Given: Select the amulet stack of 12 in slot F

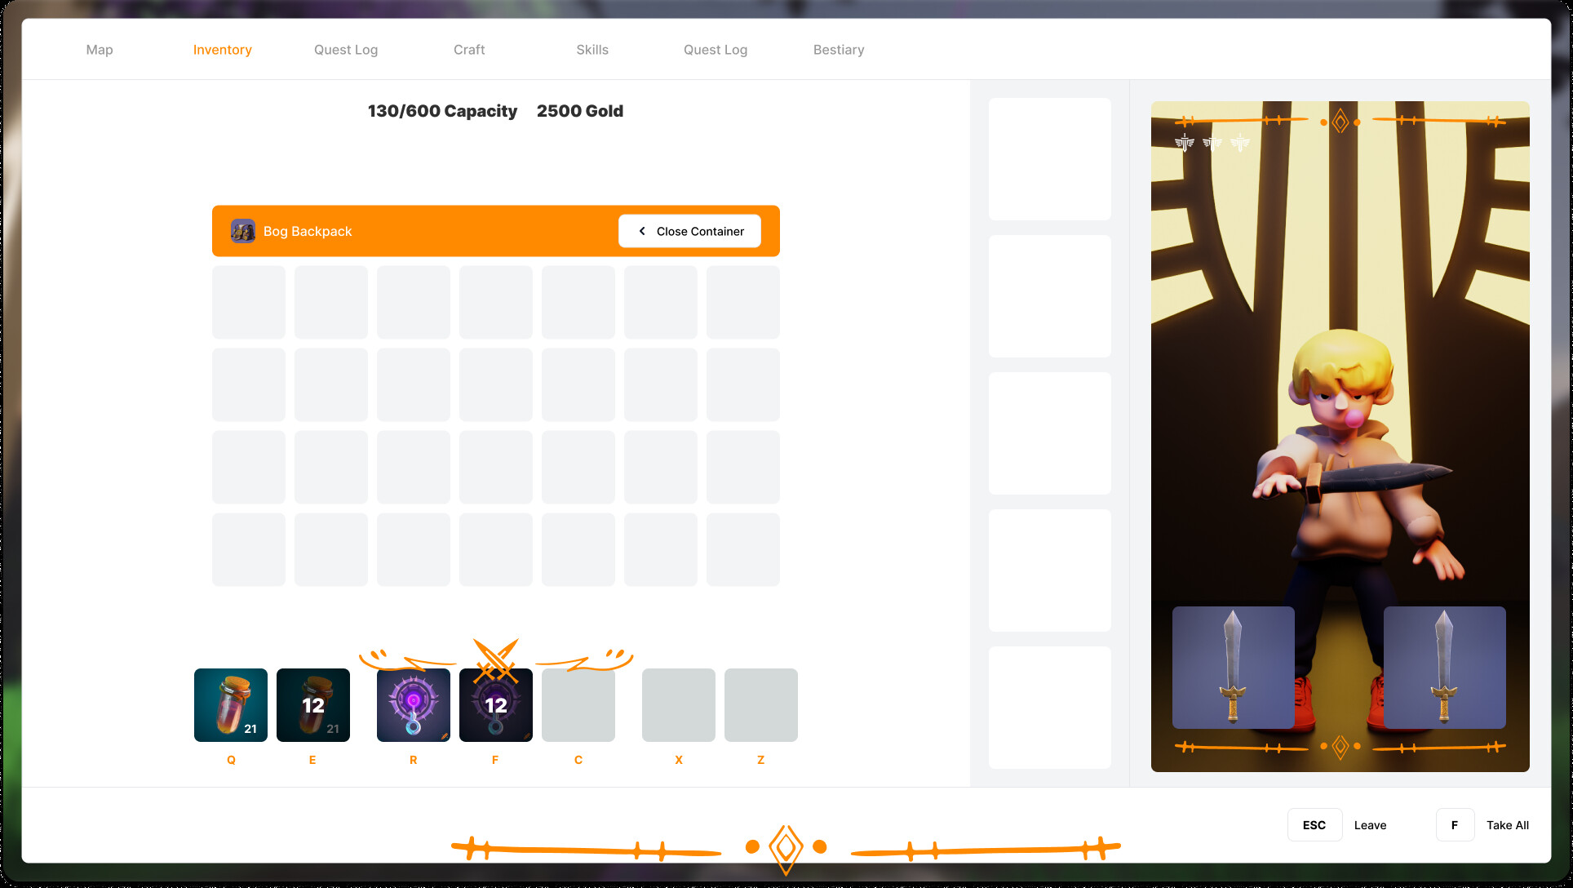Looking at the screenshot, I should [x=495, y=705].
